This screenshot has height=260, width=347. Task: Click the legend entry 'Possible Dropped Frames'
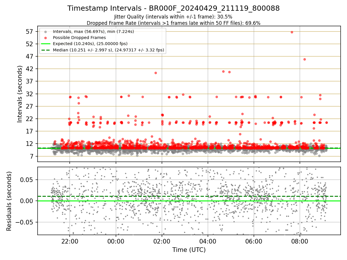79,38
